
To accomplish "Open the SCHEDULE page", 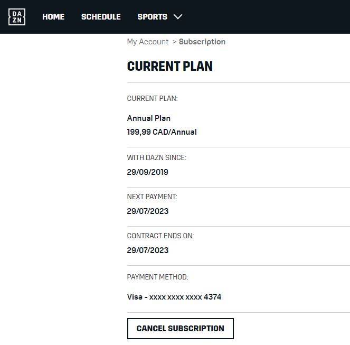I will pos(101,17).
